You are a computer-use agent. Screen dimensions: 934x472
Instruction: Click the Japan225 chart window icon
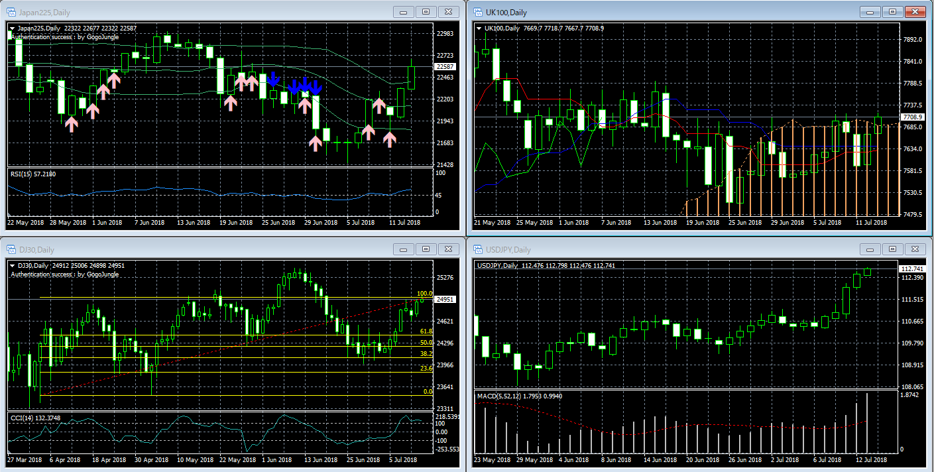[11, 12]
